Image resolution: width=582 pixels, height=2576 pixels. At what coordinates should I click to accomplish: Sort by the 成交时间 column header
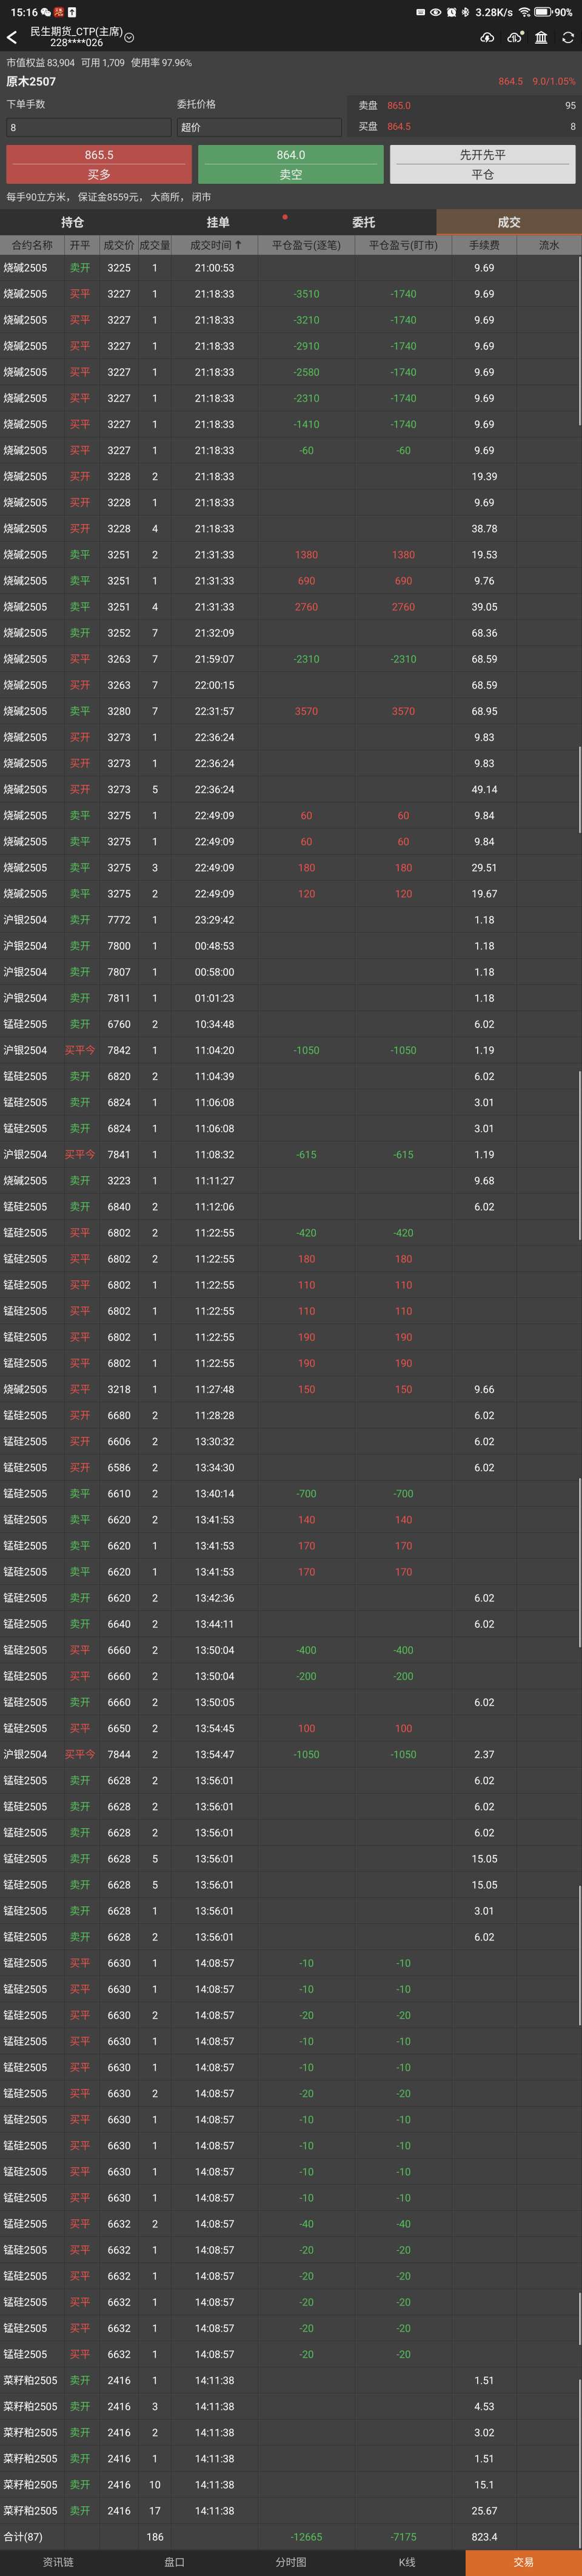click(215, 245)
